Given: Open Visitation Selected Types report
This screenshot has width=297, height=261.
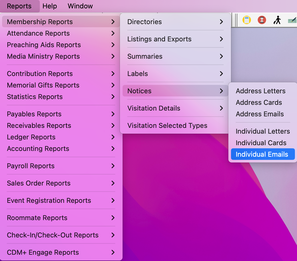Looking at the screenshot, I should 167,126.
